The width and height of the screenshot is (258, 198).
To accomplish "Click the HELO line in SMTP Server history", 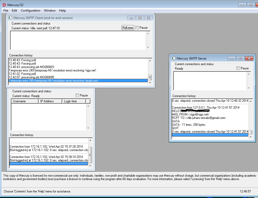I will pyautogui.click(x=210, y=111).
